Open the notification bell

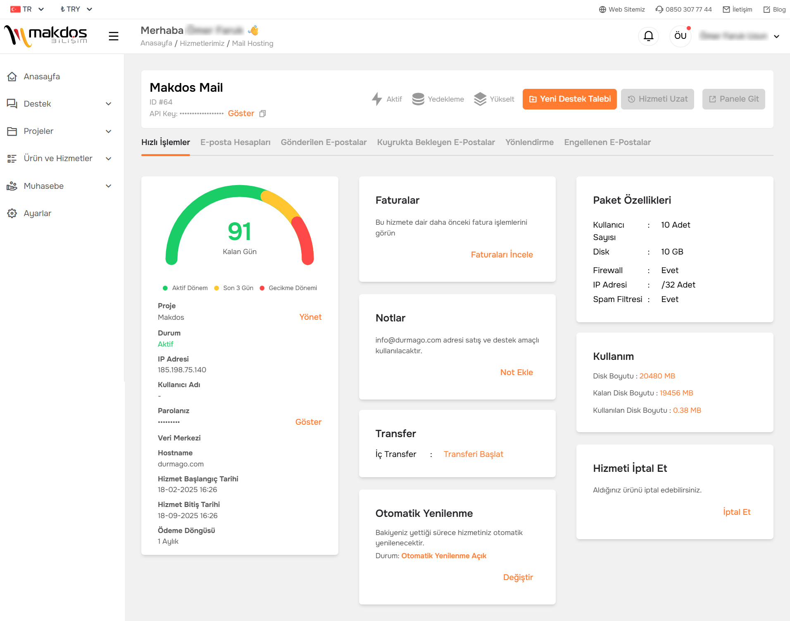pos(649,36)
